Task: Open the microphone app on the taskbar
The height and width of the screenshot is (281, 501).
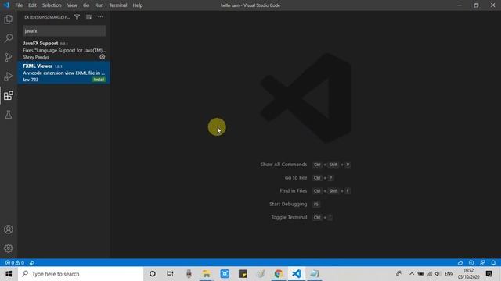Action: point(189,274)
